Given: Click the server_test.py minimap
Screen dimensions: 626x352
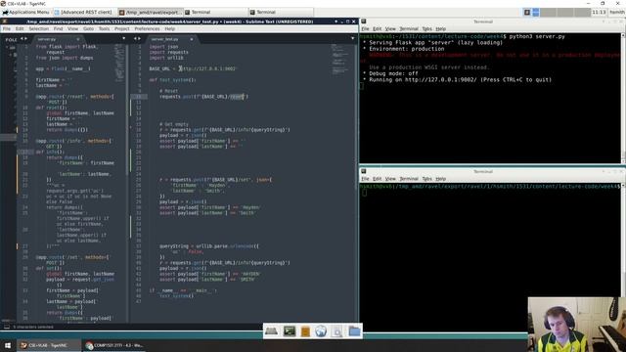Looking at the screenshot, I should point(339,60).
